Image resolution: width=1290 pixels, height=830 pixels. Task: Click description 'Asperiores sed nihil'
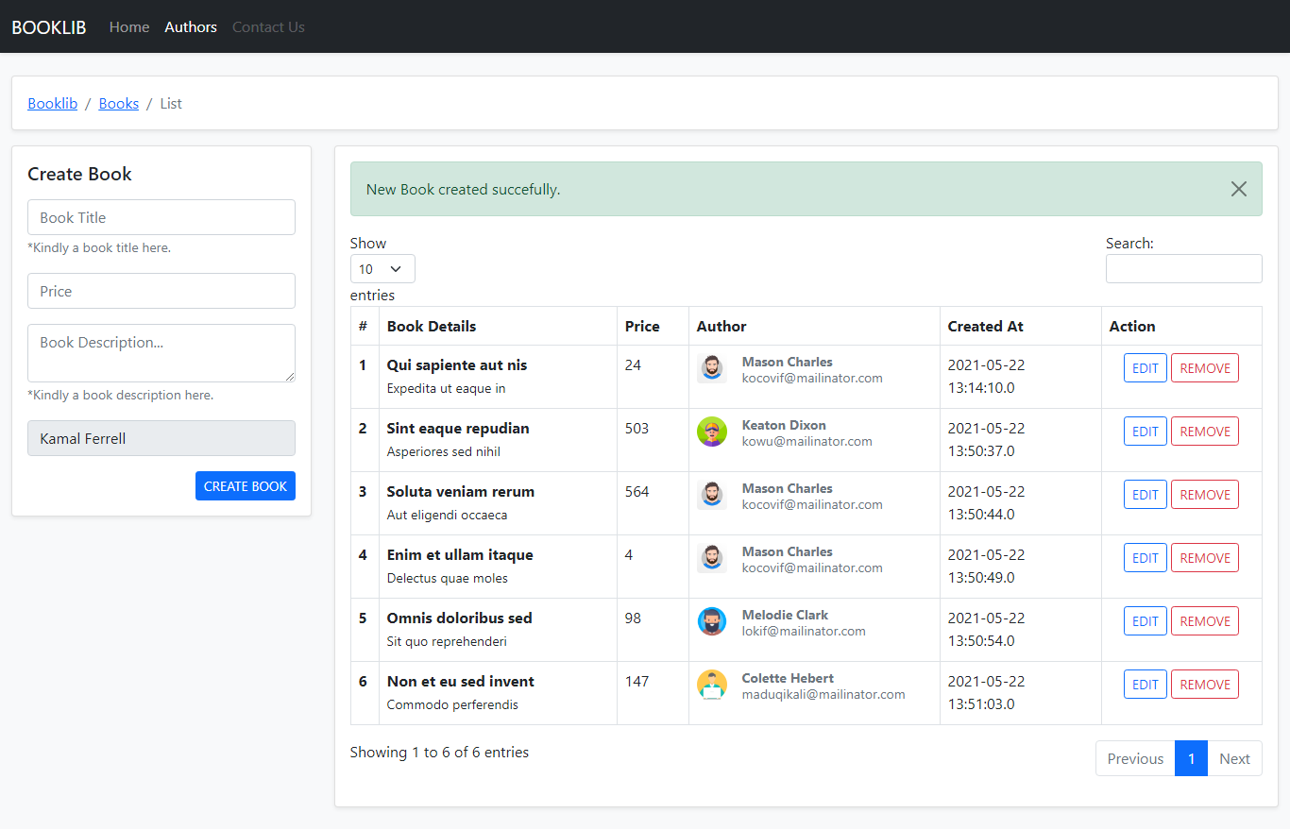(x=444, y=451)
